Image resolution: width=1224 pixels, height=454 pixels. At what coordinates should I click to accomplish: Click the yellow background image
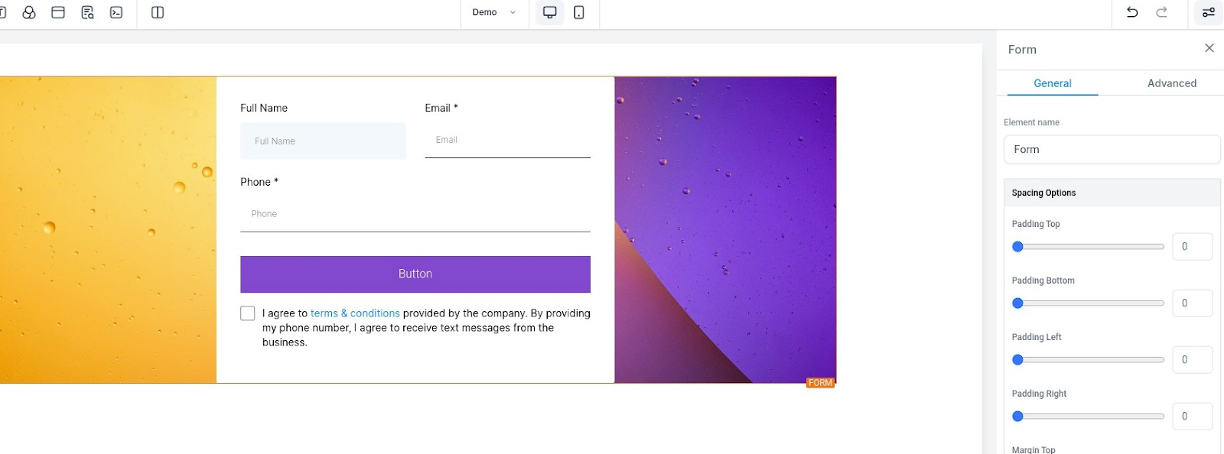point(108,229)
